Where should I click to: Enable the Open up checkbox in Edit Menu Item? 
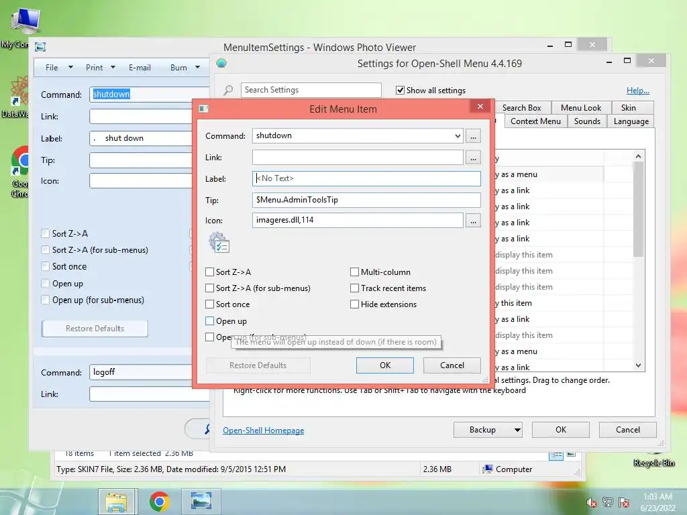(x=209, y=321)
